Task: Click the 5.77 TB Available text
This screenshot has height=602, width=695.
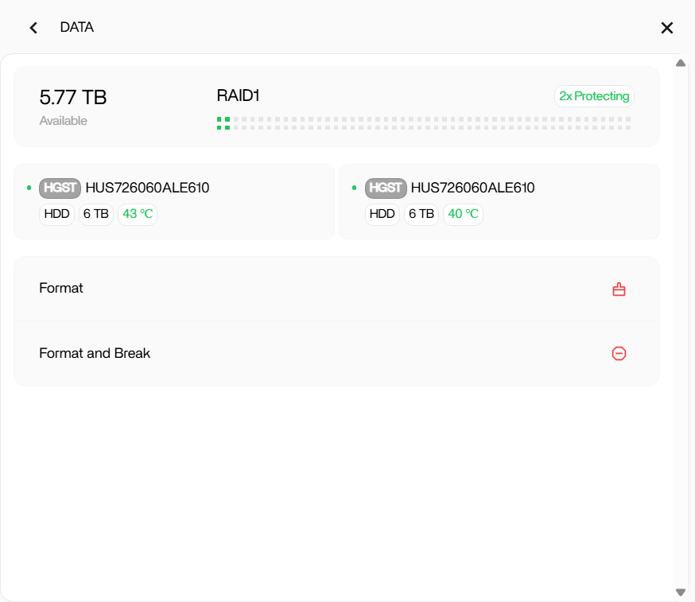Action: click(x=73, y=98)
